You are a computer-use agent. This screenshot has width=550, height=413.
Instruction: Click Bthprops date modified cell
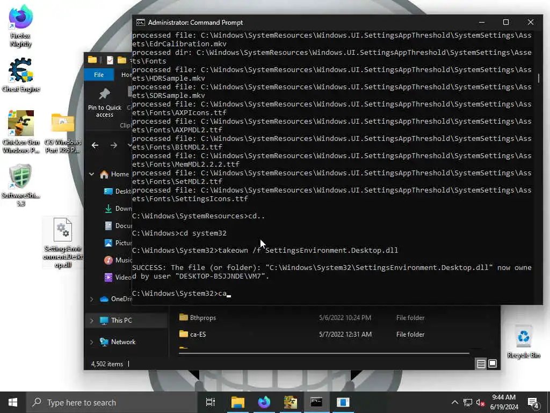point(345,318)
